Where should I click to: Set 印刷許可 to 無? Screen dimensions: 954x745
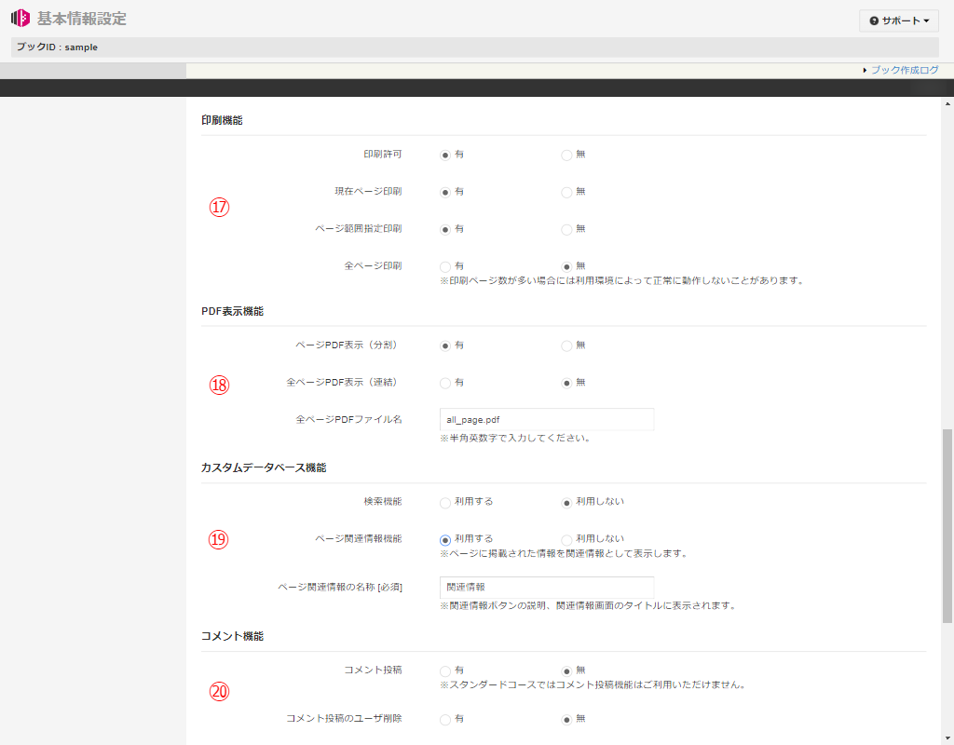tap(566, 155)
